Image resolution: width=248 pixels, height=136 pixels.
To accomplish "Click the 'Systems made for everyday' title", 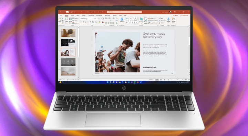I will pyautogui.click(x=154, y=35).
